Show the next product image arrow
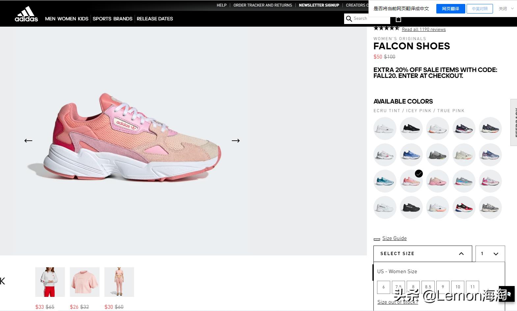Image resolution: width=517 pixels, height=311 pixels. click(x=236, y=141)
